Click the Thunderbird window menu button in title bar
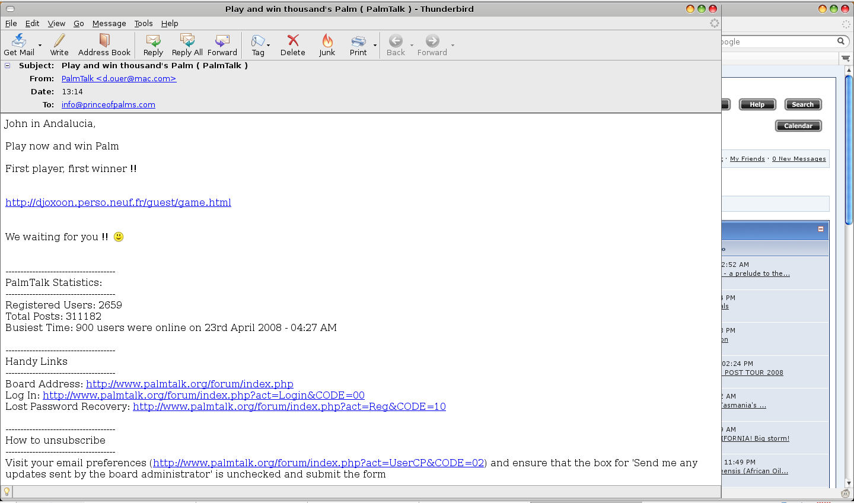 tap(10, 9)
